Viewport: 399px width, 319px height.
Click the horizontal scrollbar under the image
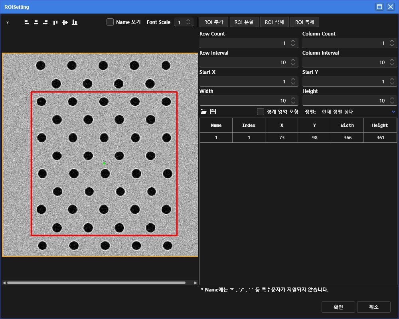96,283
